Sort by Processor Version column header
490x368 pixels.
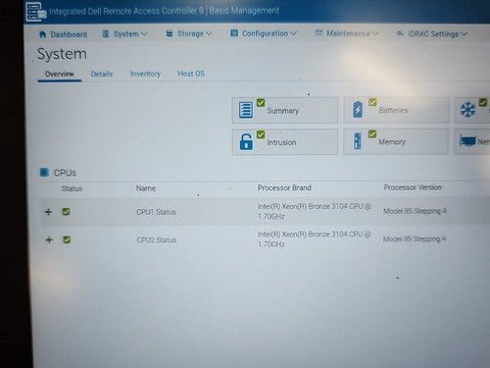(x=413, y=187)
